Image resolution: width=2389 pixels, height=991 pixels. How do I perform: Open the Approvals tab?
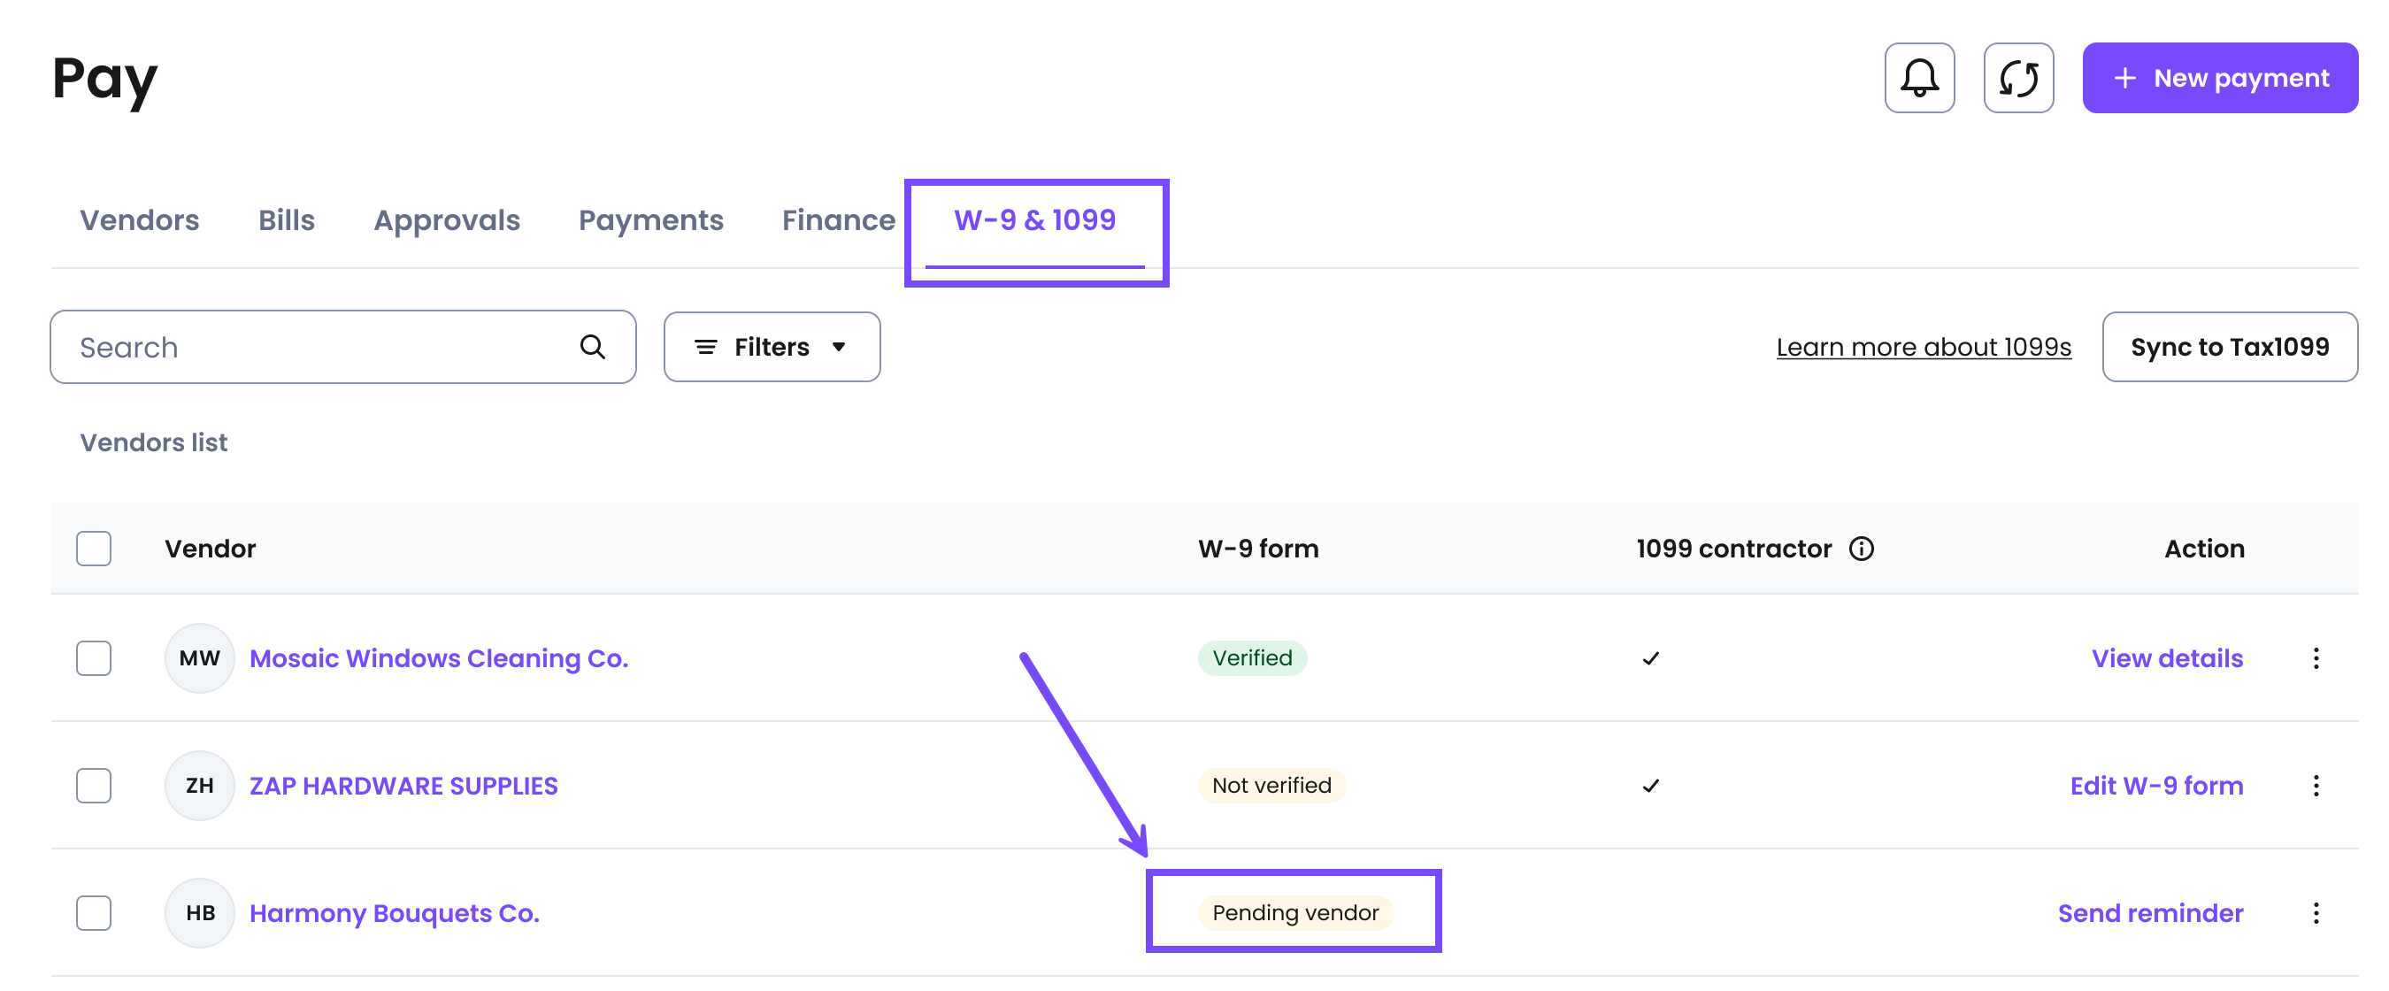click(446, 219)
